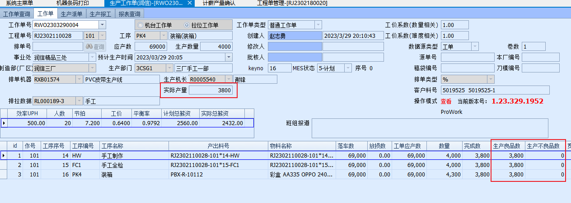
Task: Close the 生产工作单(润信) tab with its X
Action: point(190,3)
